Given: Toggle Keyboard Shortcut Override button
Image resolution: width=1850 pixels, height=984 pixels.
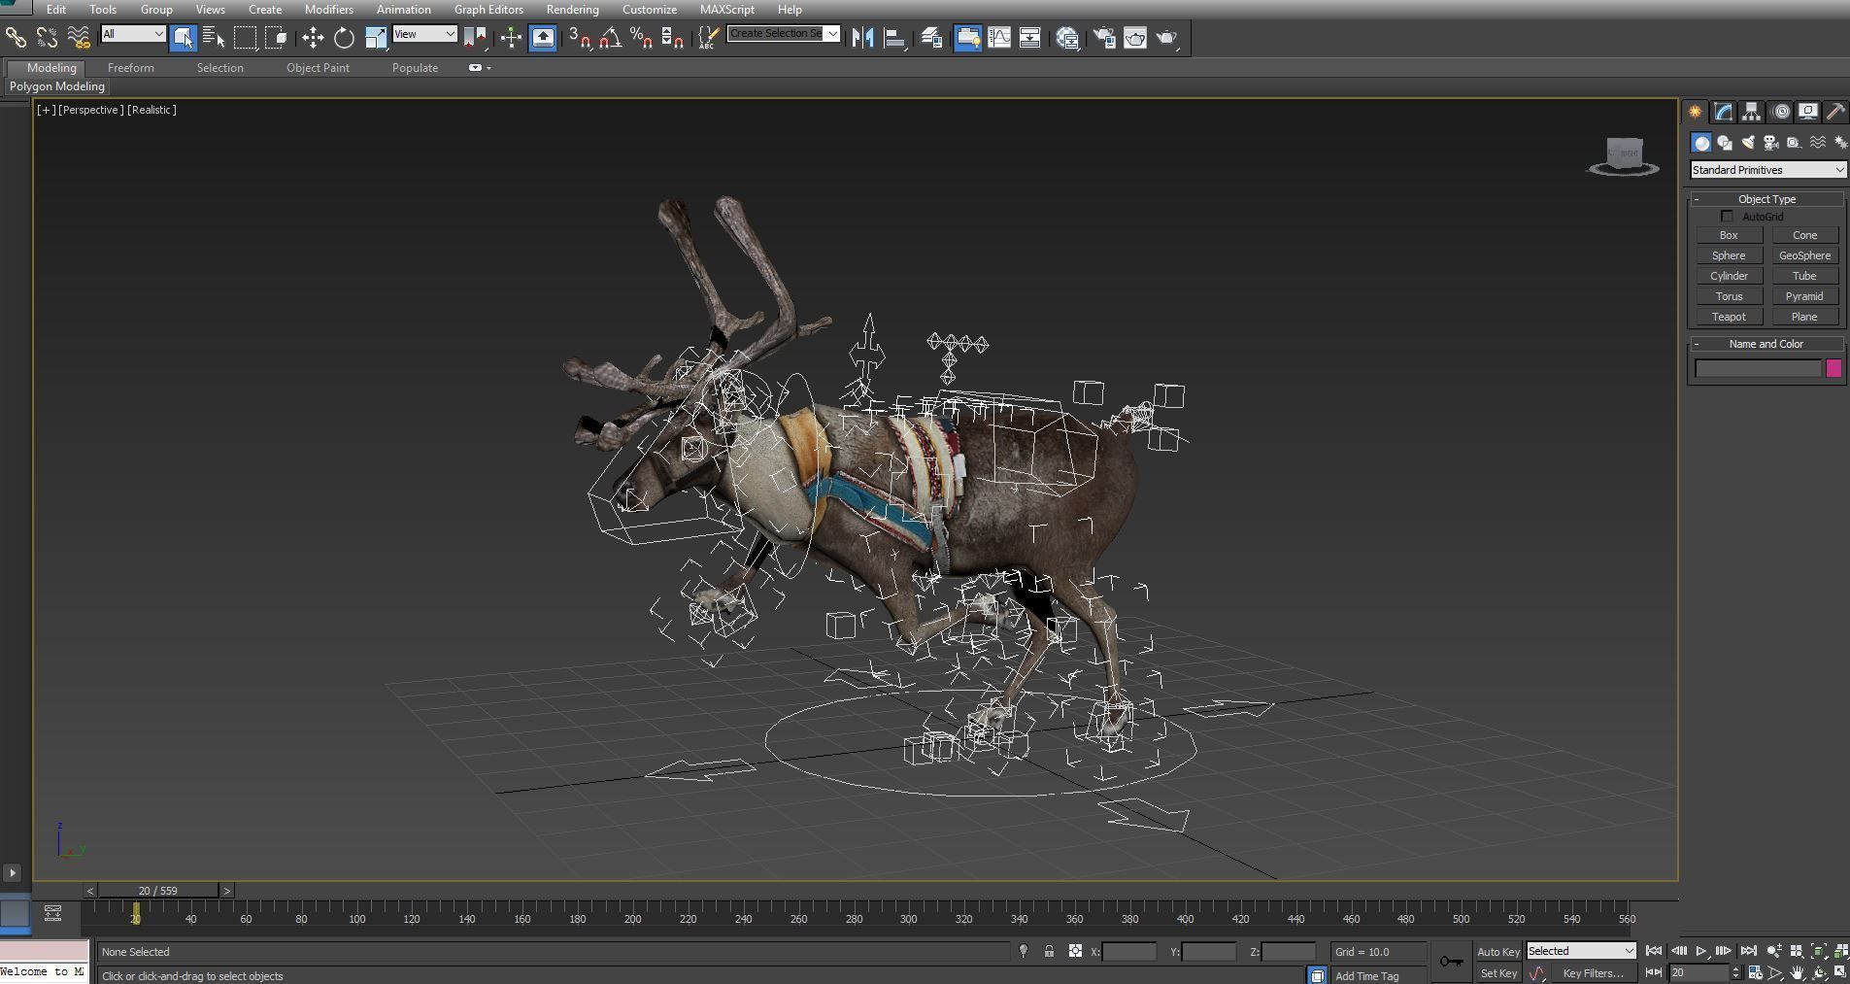Looking at the screenshot, I should [x=543, y=38].
